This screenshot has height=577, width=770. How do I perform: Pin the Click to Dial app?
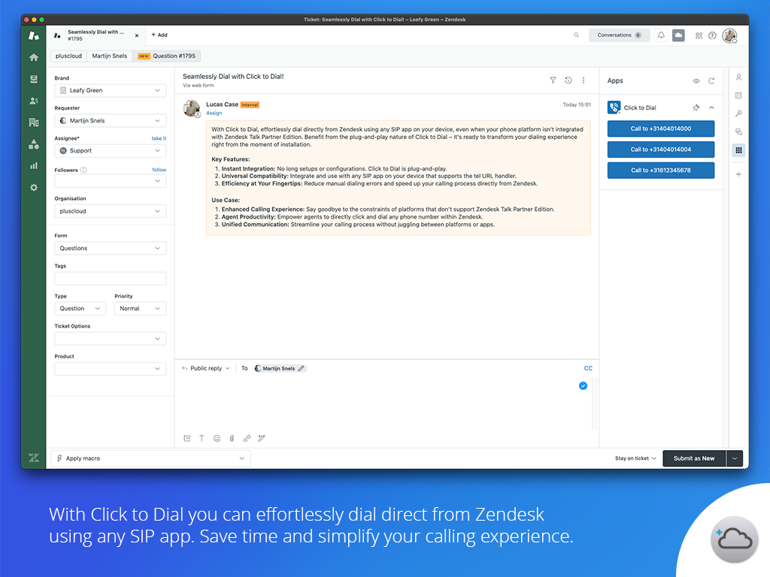[x=696, y=107]
